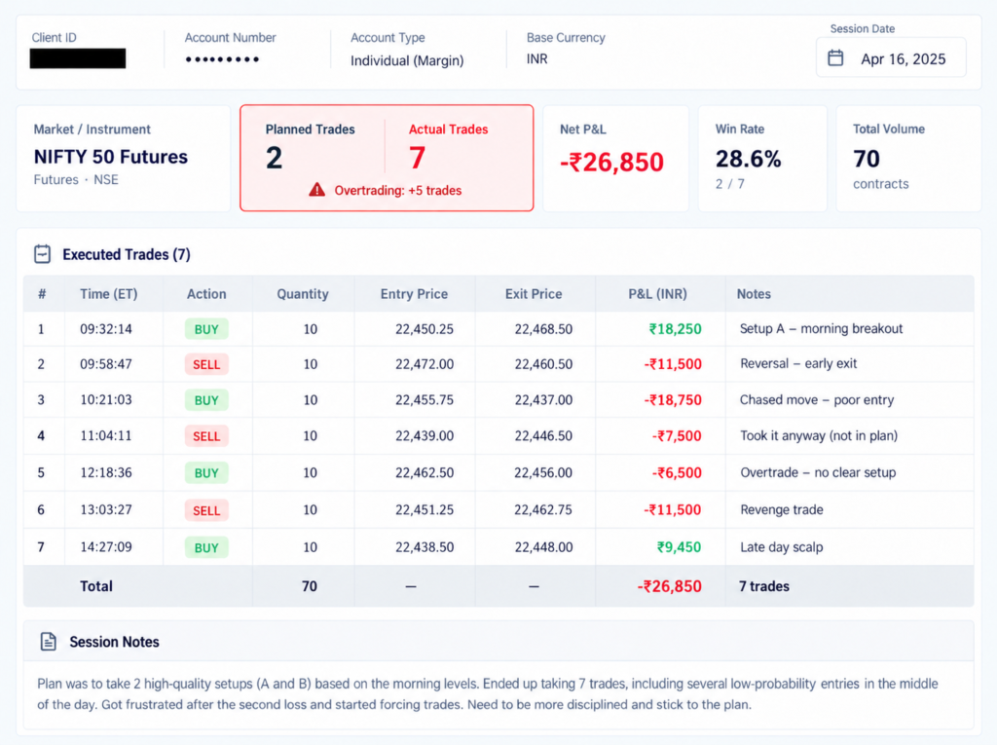Click the BUY badge on Late day scalp row
Image resolution: width=997 pixels, height=745 pixels.
point(206,547)
